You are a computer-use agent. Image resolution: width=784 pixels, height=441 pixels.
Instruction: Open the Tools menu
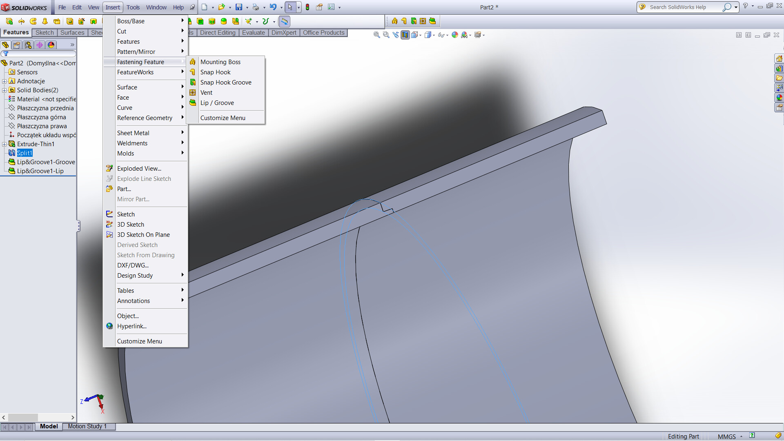click(x=133, y=7)
